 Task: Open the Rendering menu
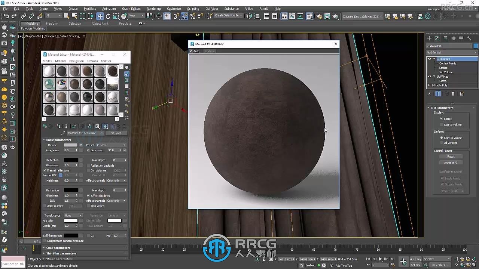pyautogui.click(x=153, y=9)
